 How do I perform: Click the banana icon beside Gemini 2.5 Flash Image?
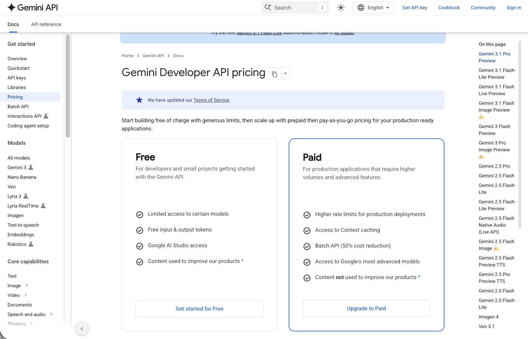coord(496,248)
